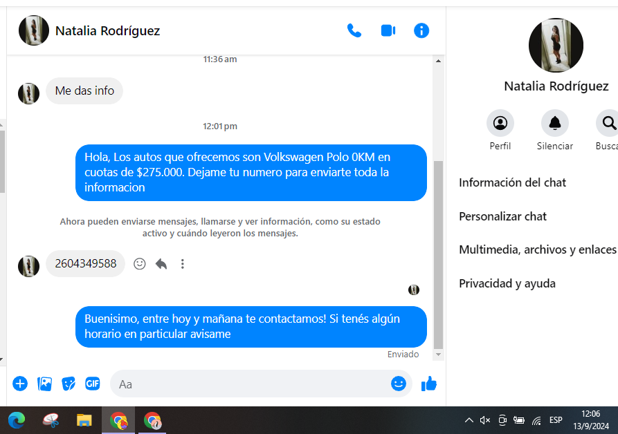Screen dimensions: 618x434
Task: Click the 12:01 pm timestamp
Action: point(220,126)
